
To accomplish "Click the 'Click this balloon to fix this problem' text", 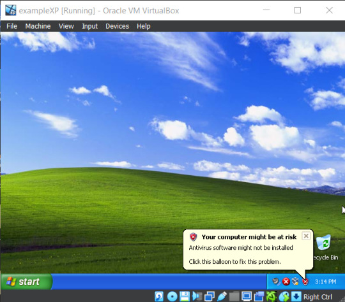I will pos(234,262).
